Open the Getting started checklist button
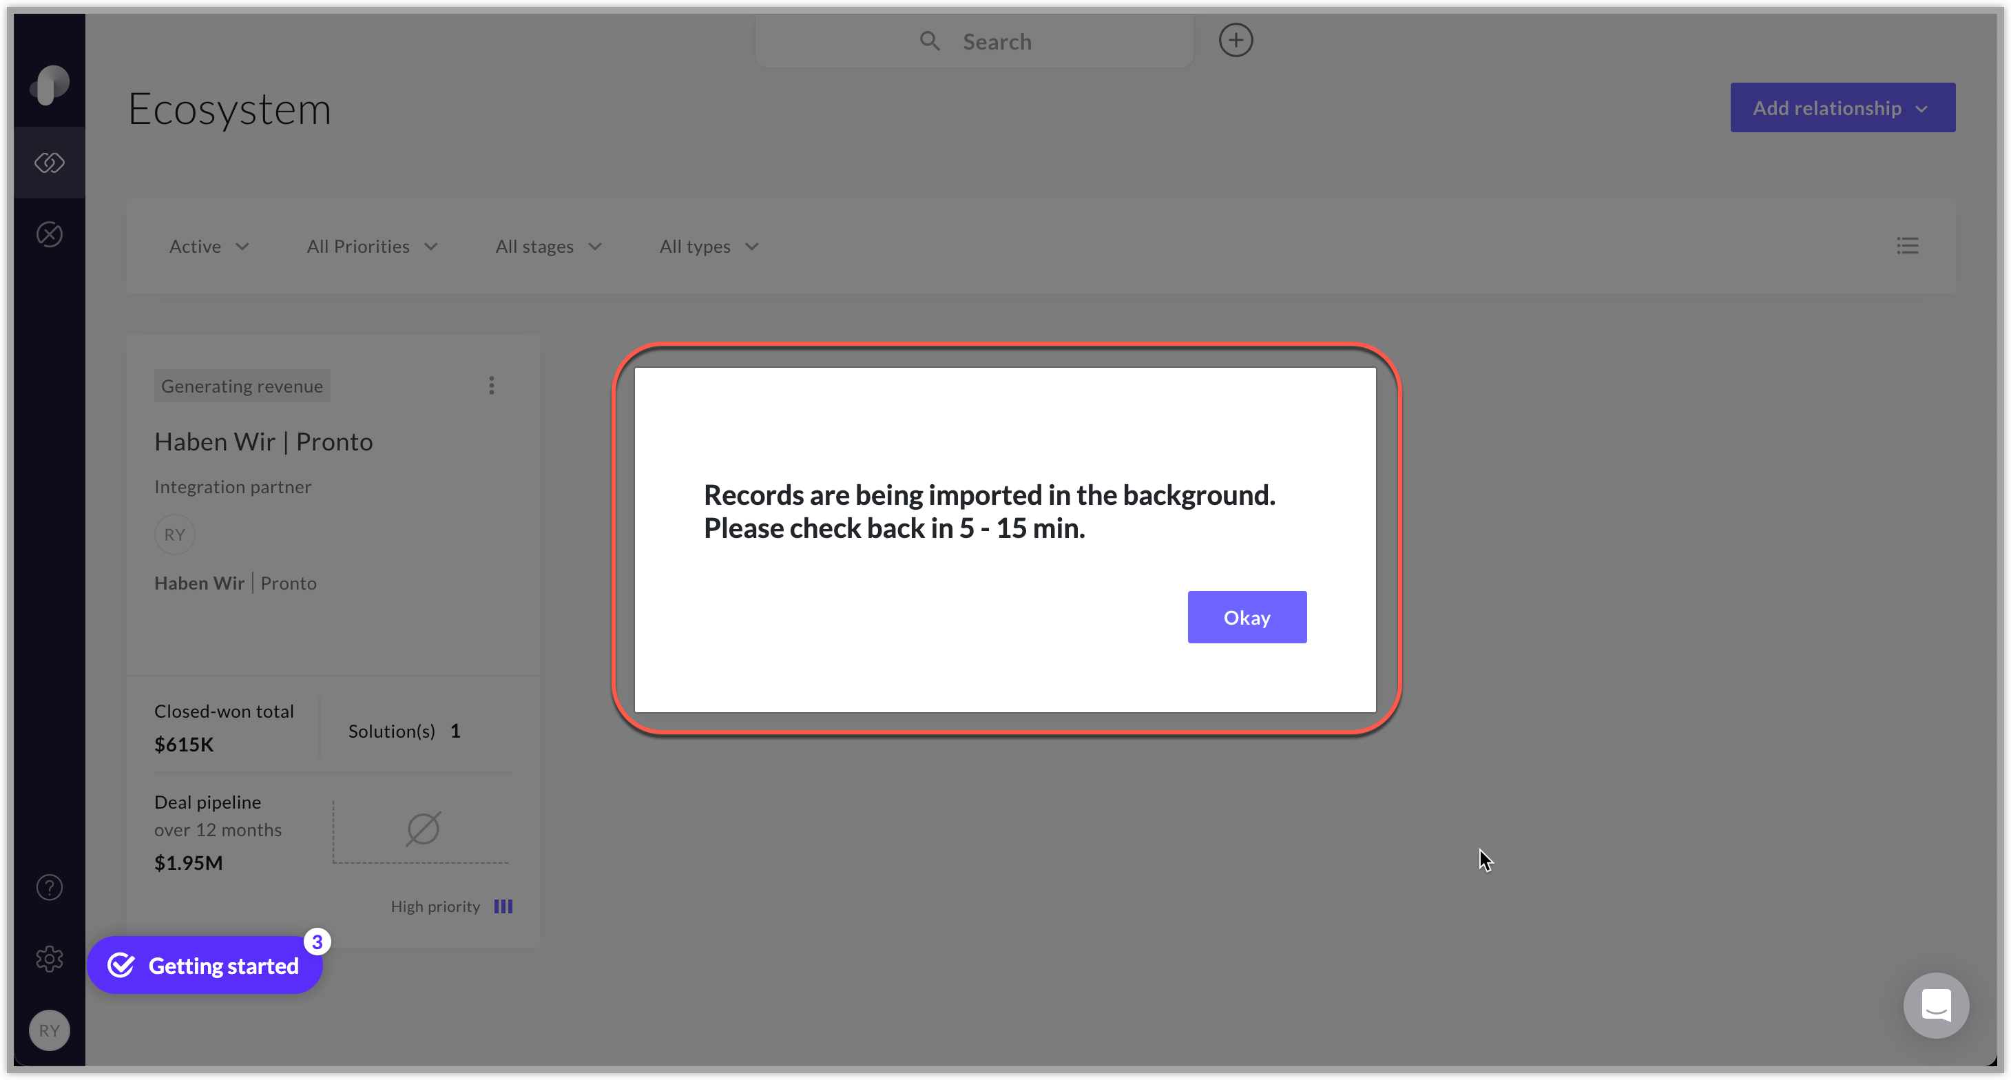Screen dimensions: 2011x1080 (x=205, y=966)
